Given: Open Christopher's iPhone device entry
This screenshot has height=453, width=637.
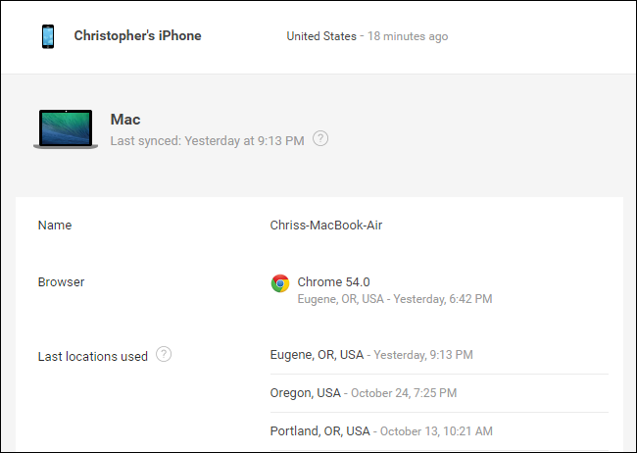Looking at the screenshot, I should click(x=137, y=36).
